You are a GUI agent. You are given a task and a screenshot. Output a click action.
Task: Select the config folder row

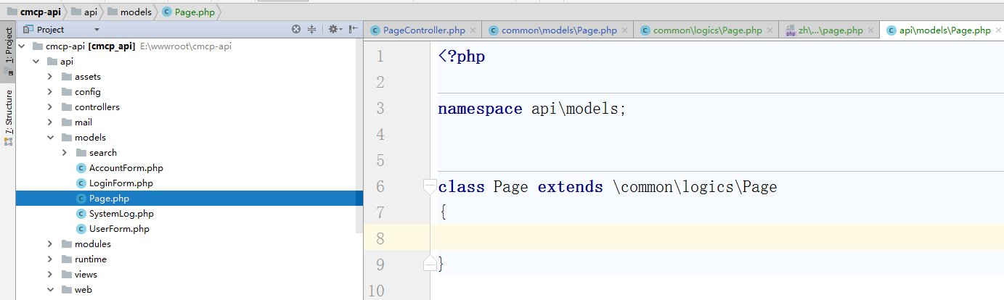pyautogui.click(x=189, y=92)
